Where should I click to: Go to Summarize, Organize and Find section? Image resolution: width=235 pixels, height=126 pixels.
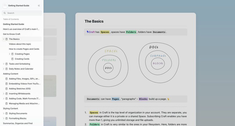(x=18, y=123)
